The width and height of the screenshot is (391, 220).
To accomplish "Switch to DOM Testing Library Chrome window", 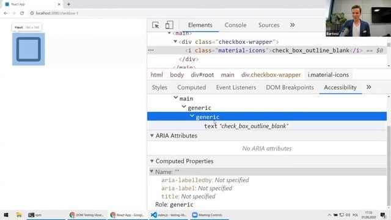I will point(87,215).
